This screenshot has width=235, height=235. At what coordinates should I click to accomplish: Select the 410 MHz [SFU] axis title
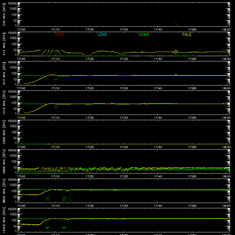4,44
